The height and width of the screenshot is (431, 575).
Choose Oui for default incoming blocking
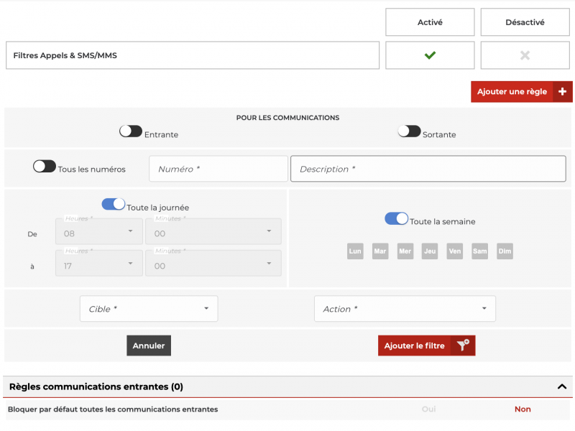(428, 409)
